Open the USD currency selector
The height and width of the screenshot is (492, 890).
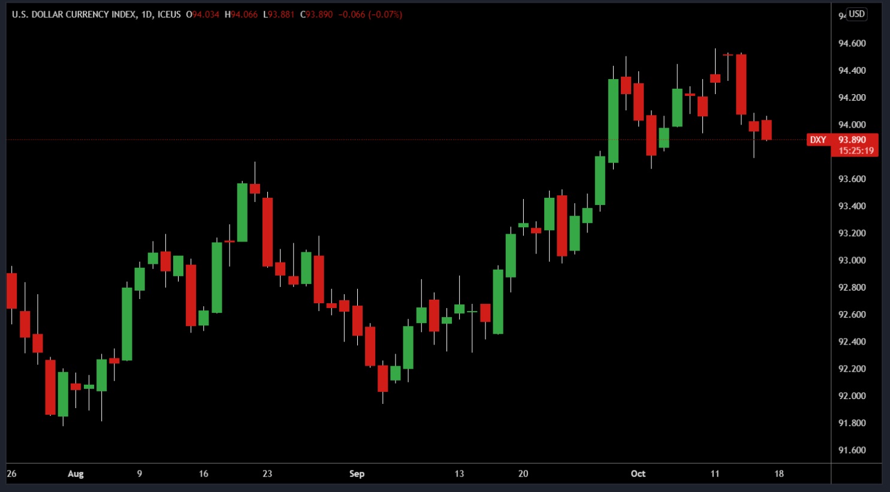856,14
